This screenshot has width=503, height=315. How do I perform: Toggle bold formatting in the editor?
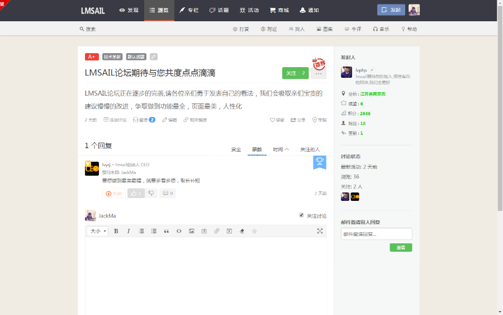click(116, 231)
